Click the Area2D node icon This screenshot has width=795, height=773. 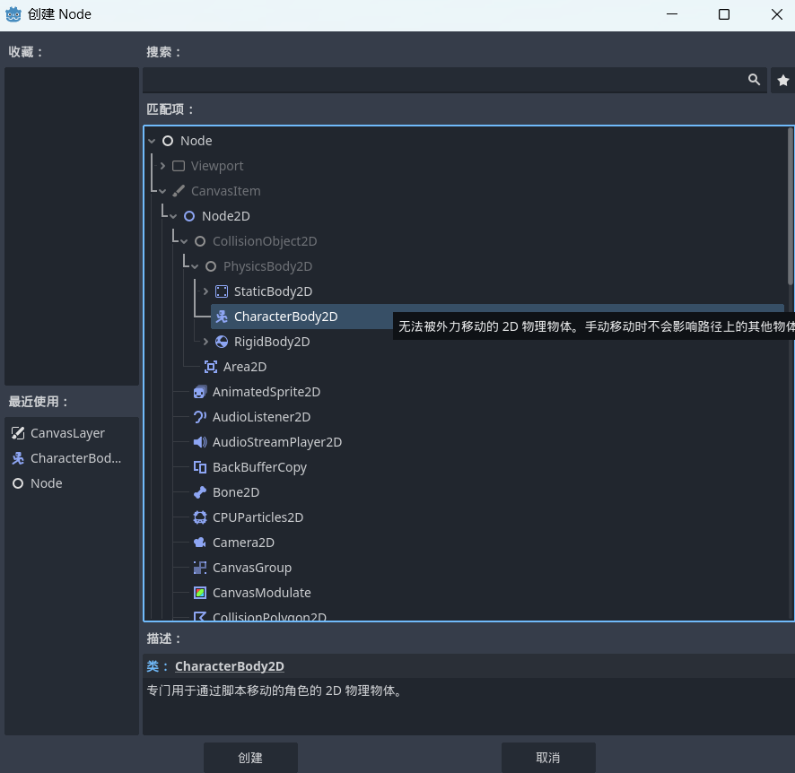(x=211, y=367)
